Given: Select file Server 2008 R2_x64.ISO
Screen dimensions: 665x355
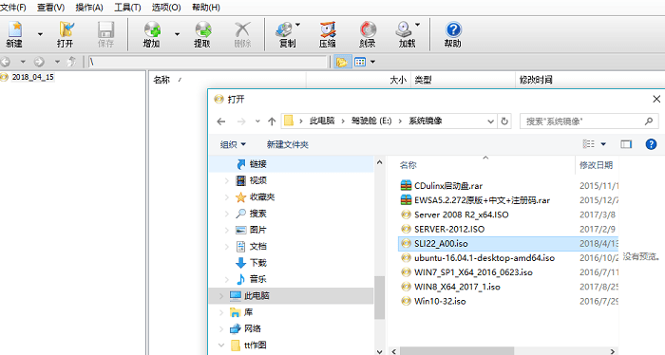Looking at the screenshot, I should pos(462,215).
